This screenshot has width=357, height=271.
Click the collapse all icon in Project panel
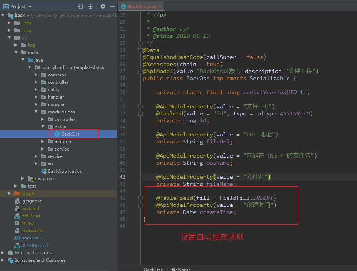pos(91,6)
